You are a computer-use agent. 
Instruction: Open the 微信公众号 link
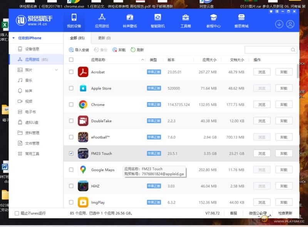click(258, 213)
